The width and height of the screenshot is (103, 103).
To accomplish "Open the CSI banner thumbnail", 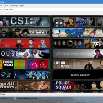I will point(25,22).
